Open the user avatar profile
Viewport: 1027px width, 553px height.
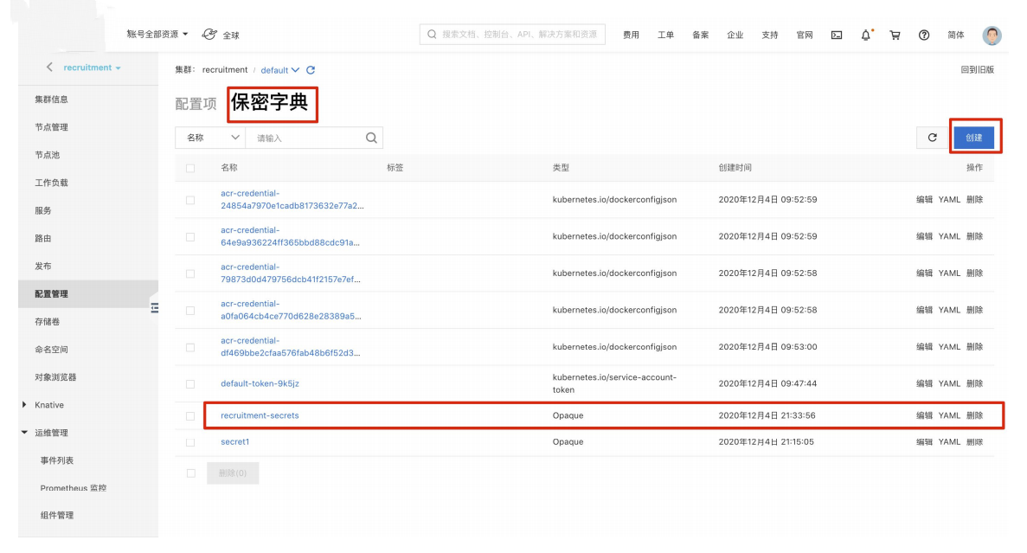coord(992,35)
